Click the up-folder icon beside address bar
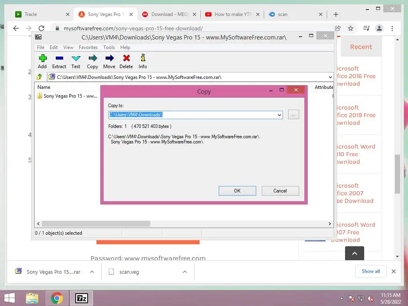Image resolution: width=408 pixels, height=306 pixels. tap(39, 77)
